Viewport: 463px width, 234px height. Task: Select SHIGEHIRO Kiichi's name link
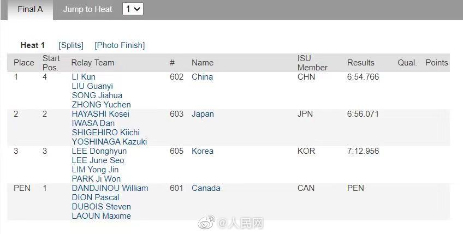tap(105, 133)
